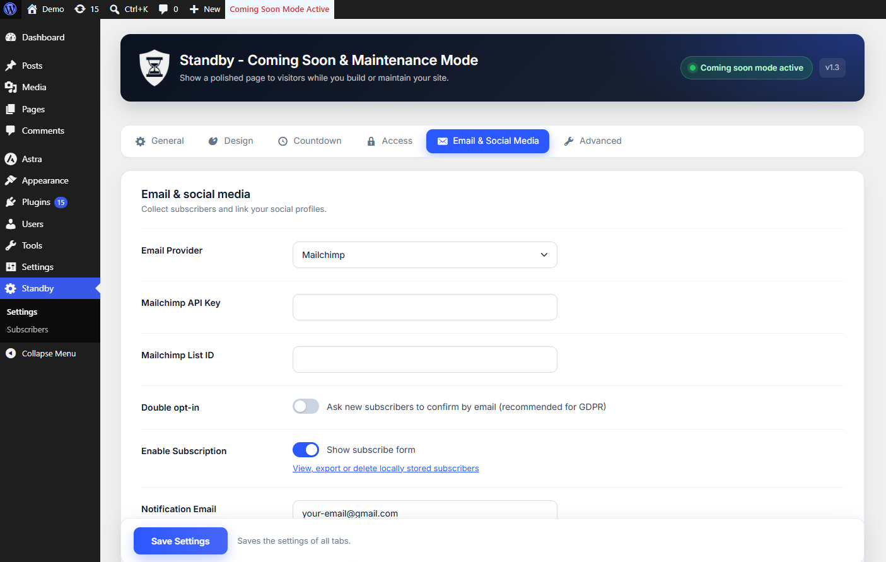Open the Email Provider Mailchimp dropdown
Image resolution: width=886 pixels, height=562 pixels.
(x=425, y=255)
